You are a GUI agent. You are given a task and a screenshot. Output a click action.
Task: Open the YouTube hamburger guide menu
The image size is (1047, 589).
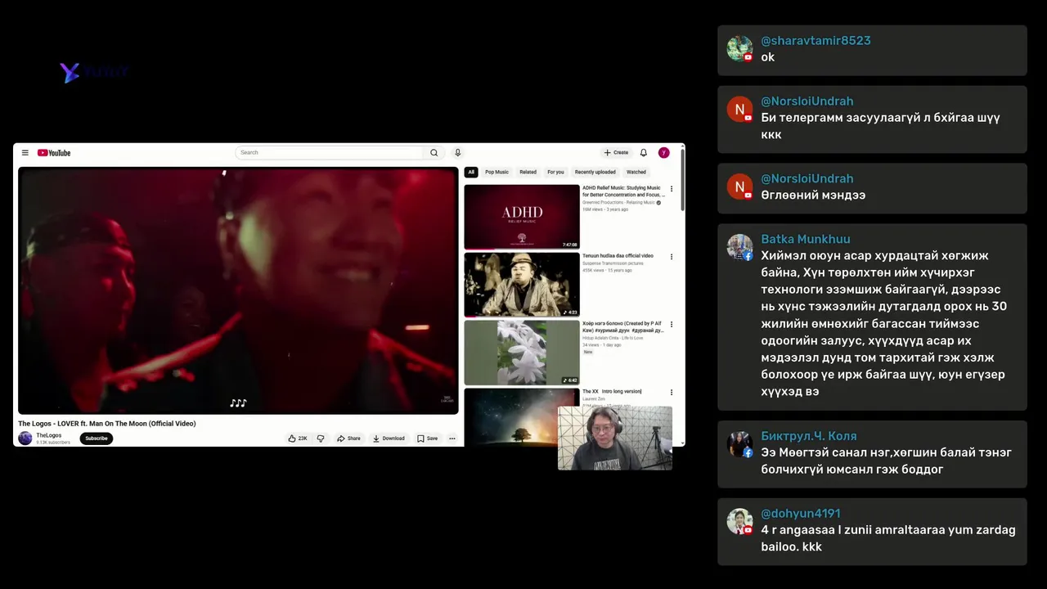25,153
